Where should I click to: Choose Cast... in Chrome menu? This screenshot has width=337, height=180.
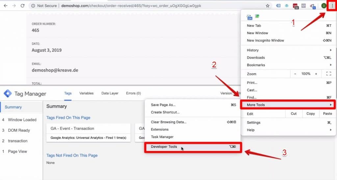point(288,90)
